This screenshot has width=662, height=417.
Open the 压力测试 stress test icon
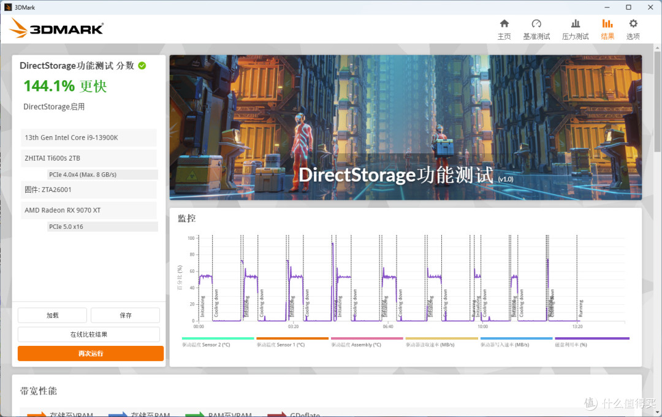[575, 24]
